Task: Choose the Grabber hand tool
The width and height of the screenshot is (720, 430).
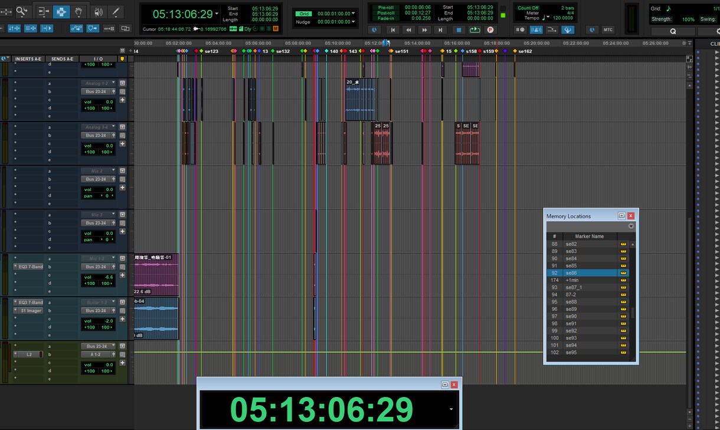Action: [x=79, y=11]
